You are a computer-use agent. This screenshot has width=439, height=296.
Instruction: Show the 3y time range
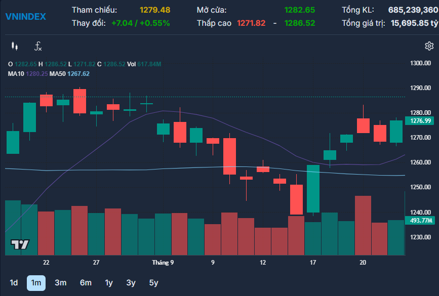click(x=131, y=283)
